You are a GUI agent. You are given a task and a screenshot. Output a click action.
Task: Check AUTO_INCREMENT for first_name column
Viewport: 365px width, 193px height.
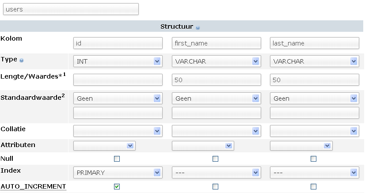(215, 186)
